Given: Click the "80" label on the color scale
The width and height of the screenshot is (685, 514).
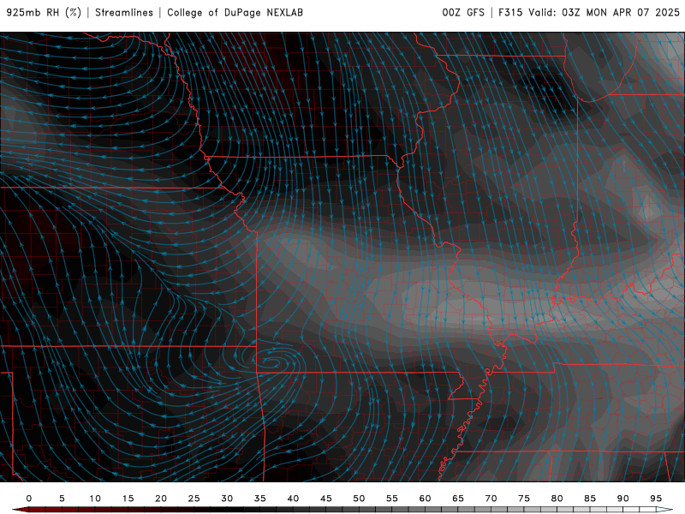Looking at the screenshot, I should coord(557,499).
